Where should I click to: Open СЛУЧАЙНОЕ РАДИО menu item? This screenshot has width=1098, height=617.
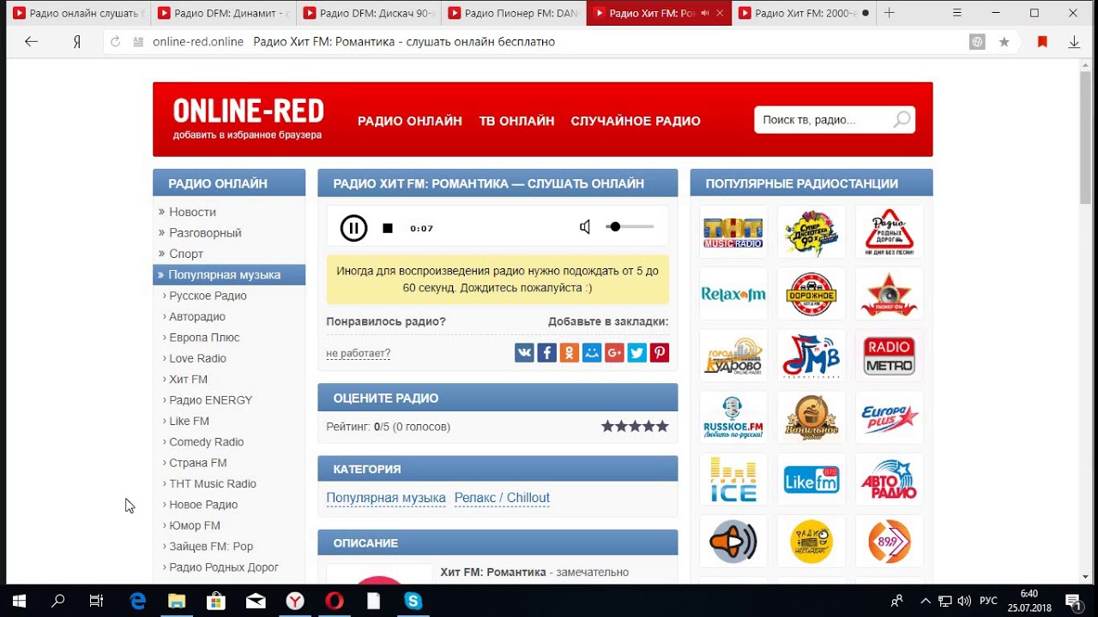pos(636,121)
